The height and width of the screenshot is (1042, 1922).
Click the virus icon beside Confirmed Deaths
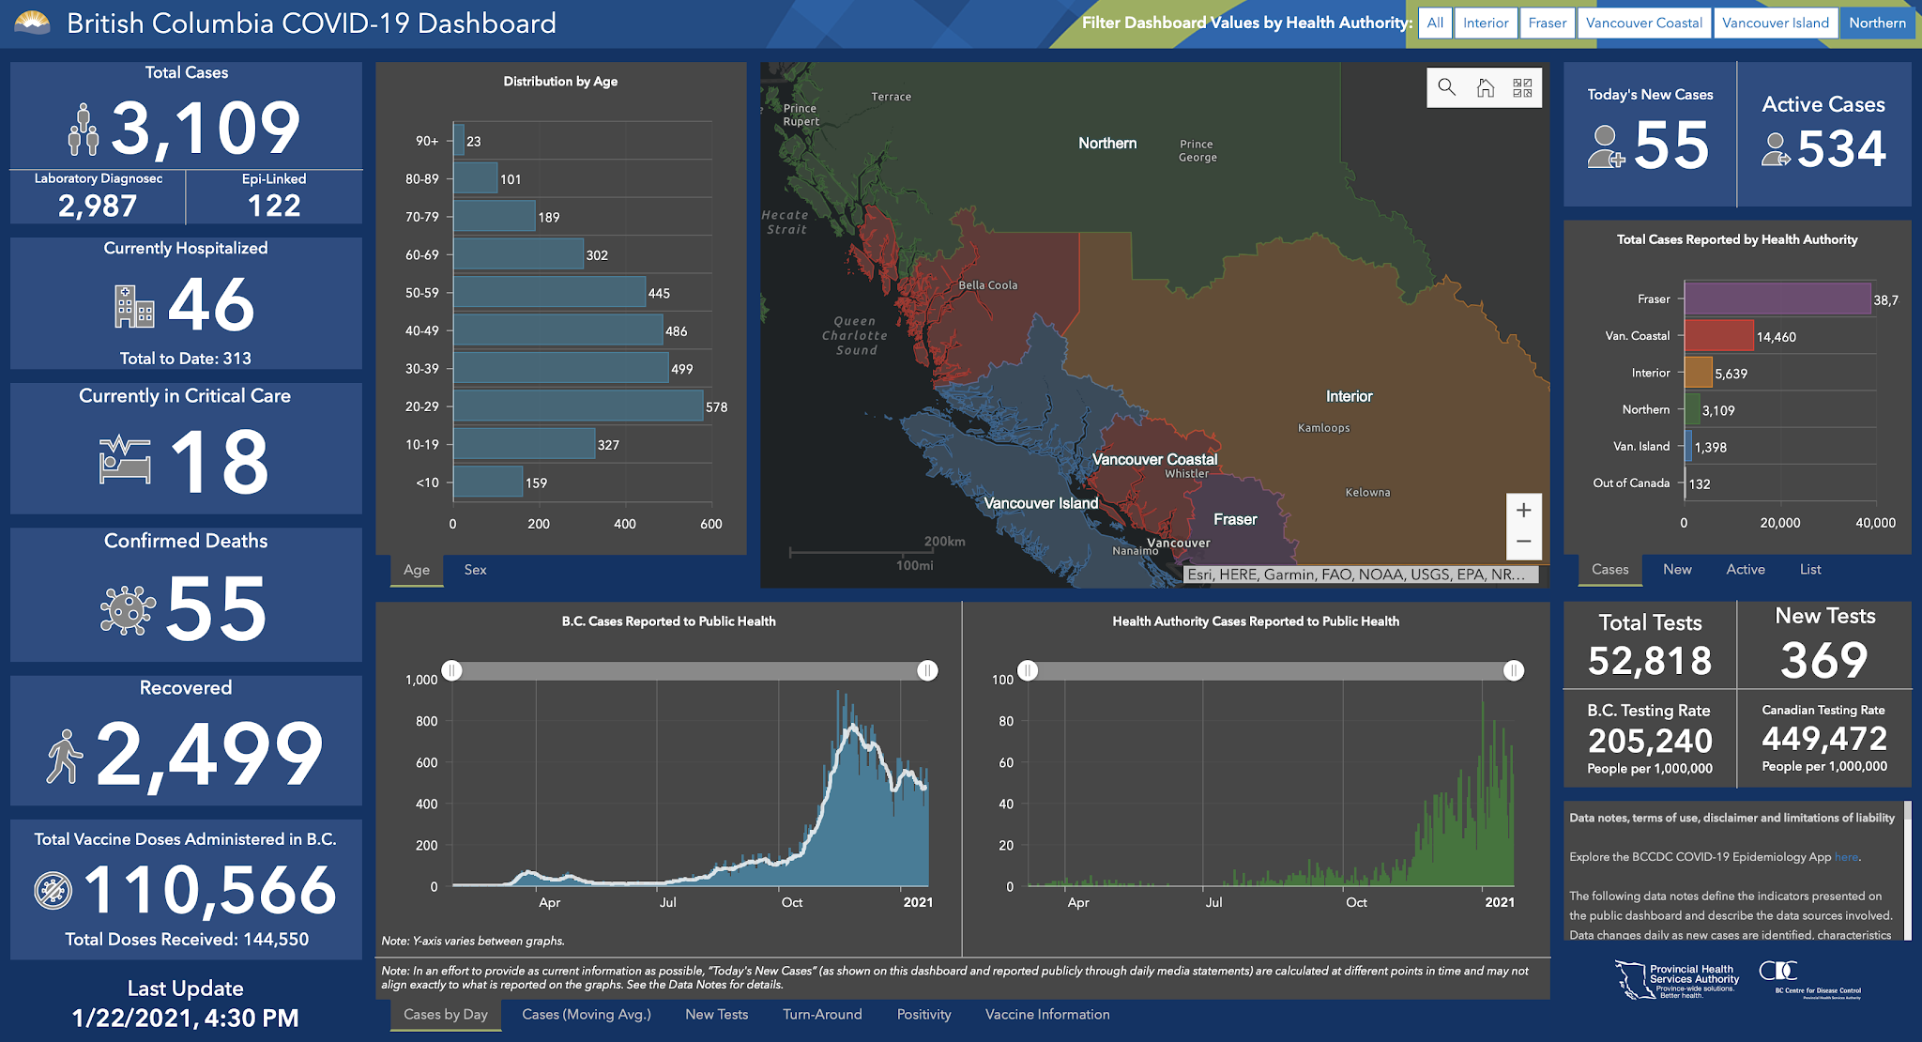click(x=127, y=610)
